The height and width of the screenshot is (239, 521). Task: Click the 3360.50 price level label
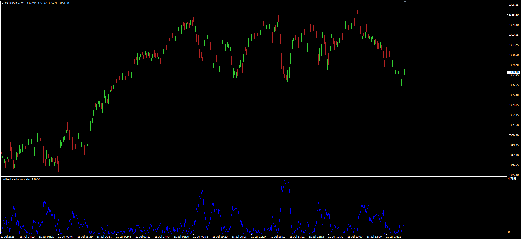pos(513,55)
